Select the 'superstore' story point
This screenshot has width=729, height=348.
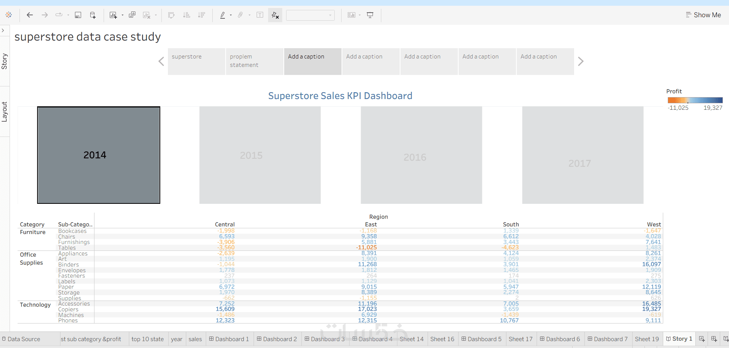click(197, 61)
